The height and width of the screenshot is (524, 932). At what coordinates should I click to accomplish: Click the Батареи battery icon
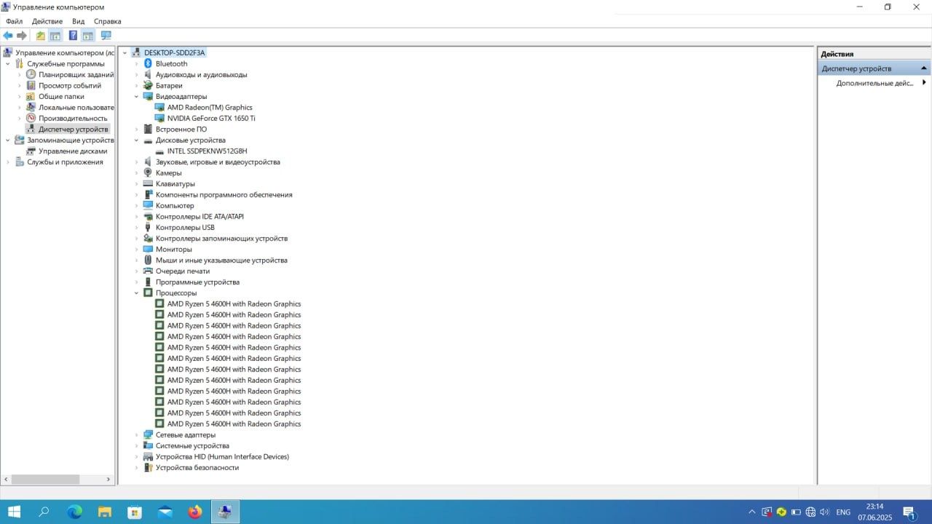(148, 85)
